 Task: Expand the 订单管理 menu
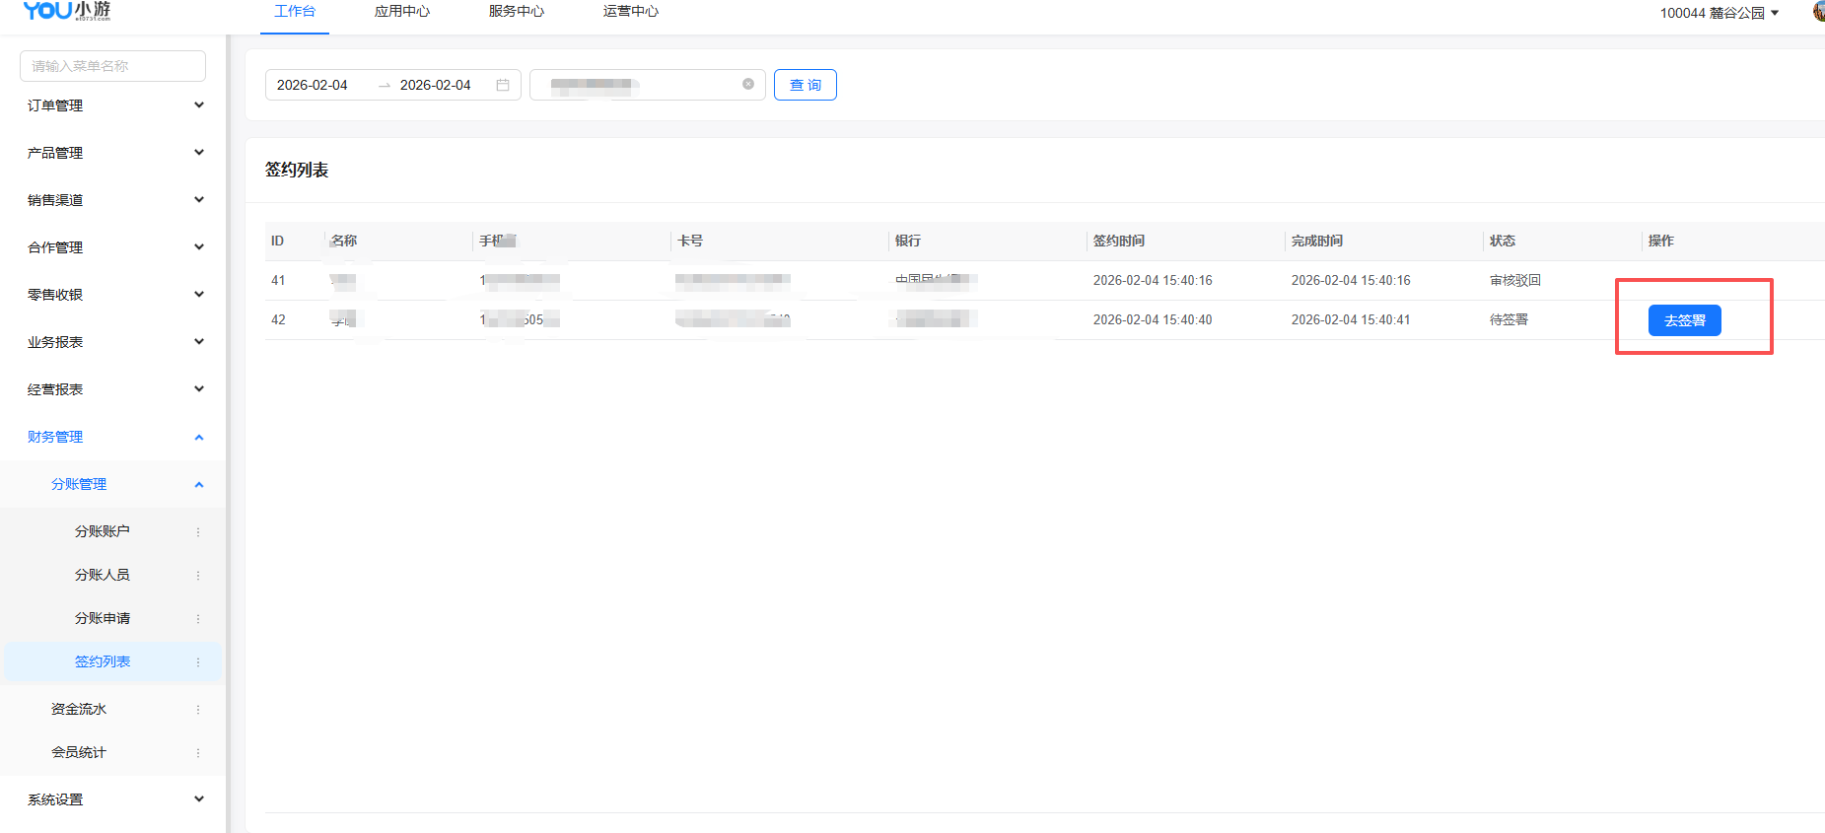coord(113,105)
